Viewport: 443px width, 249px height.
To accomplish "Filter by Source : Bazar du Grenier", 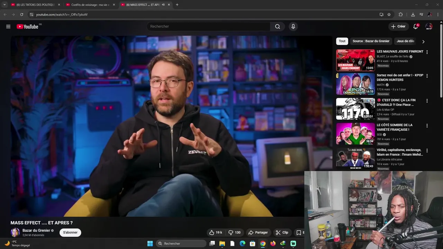I will [x=371, y=41].
